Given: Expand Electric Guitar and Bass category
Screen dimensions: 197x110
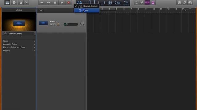Looking at the screenshot, I should click(19, 48).
